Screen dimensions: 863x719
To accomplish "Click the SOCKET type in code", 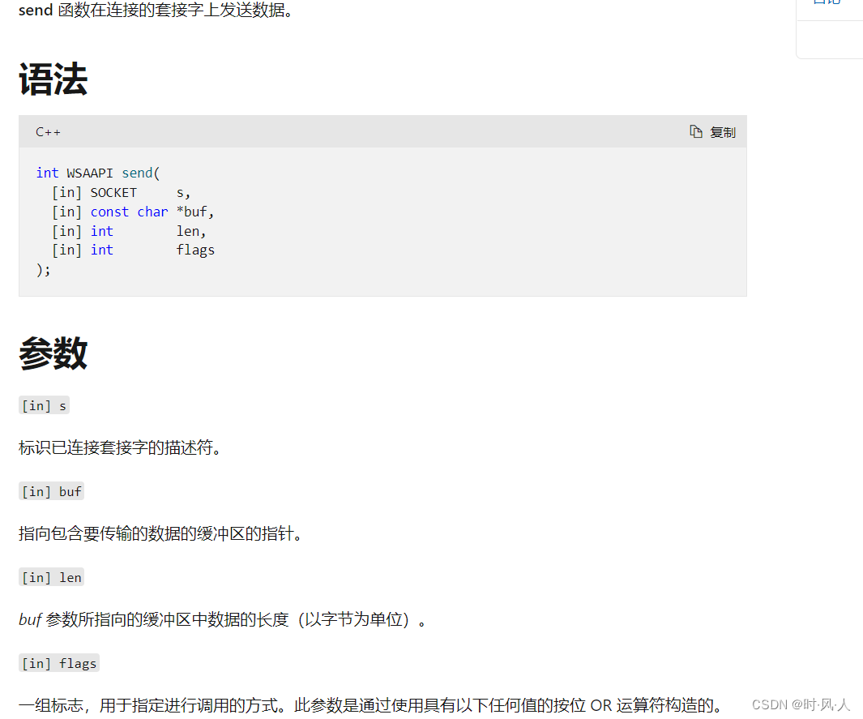I will 113,193.
